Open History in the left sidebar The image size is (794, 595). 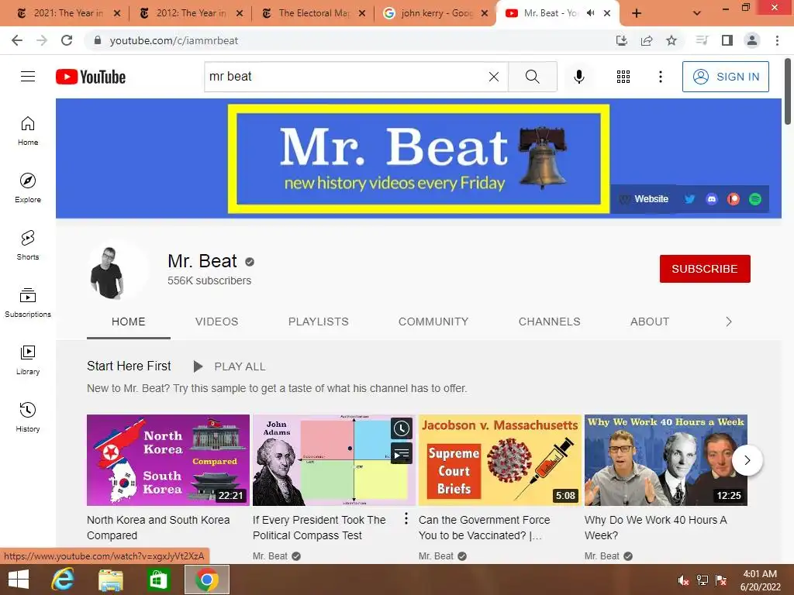pyautogui.click(x=28, y=417)
